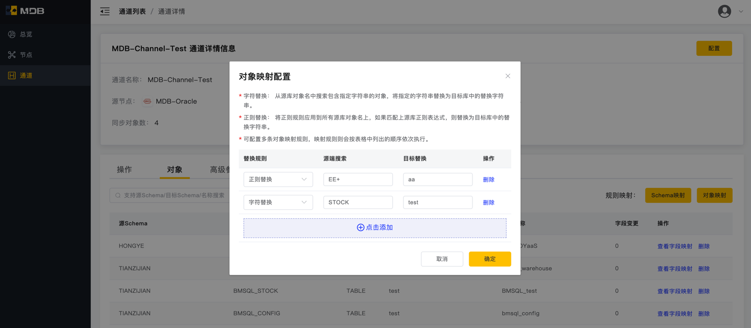Open the user avatar menu
This screenshot has width=751, height=328.
(724, 11)
